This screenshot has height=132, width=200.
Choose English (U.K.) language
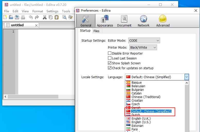click(x=155, y=118)
